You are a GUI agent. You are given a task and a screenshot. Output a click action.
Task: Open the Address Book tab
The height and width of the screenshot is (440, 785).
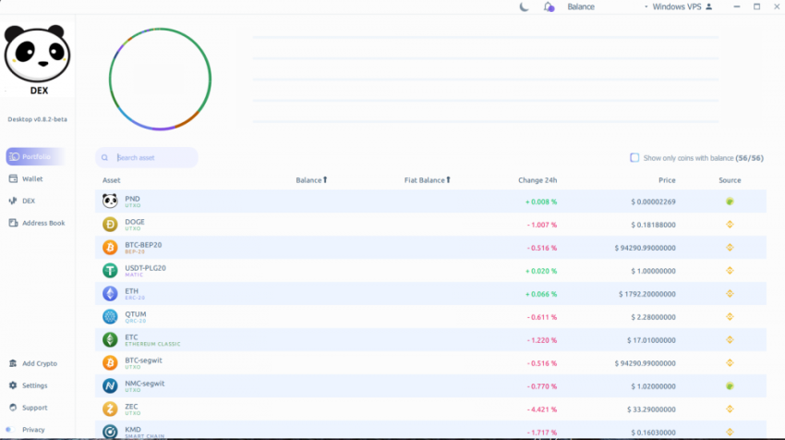tap(37, 223)
